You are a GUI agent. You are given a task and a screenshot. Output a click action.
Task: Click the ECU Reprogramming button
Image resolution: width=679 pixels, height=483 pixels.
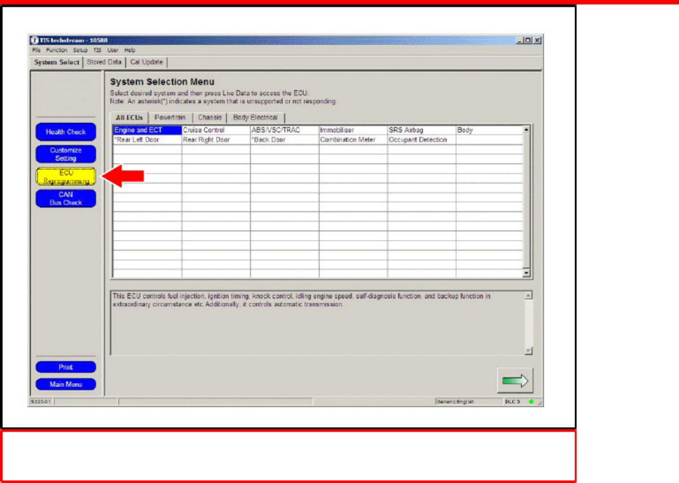pos(66,177)
